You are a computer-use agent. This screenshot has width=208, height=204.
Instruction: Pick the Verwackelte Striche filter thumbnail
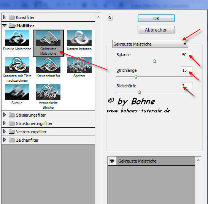tap(48, 92)
